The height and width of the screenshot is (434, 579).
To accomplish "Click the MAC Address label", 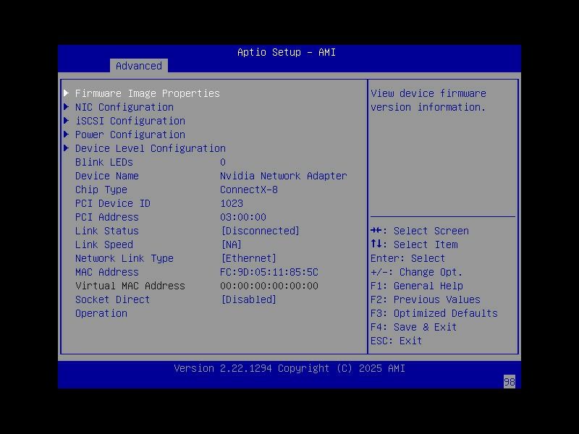I will pyautogui.click(x=106, y=272).
